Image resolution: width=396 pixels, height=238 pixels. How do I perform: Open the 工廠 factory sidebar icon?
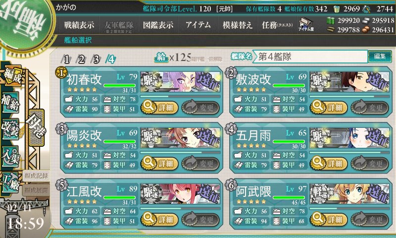pos(10,182)
